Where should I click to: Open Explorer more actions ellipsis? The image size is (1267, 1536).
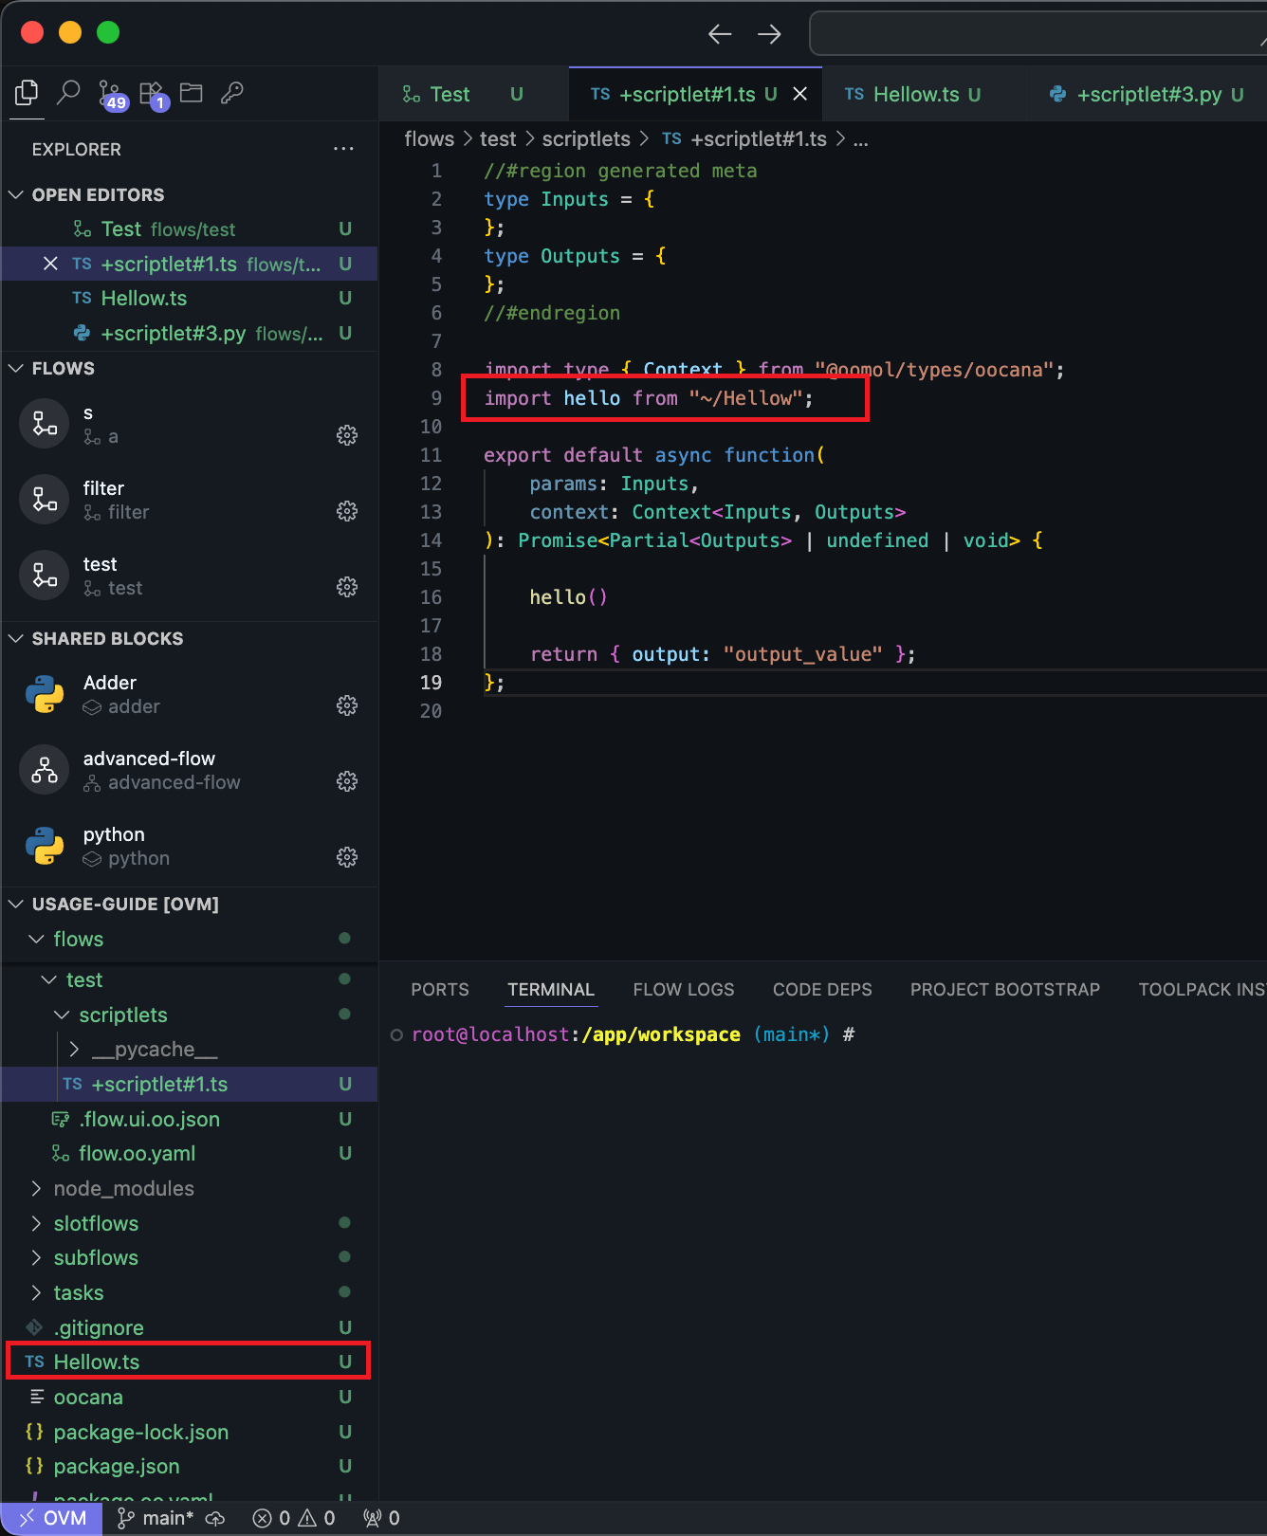click(343, 149)
